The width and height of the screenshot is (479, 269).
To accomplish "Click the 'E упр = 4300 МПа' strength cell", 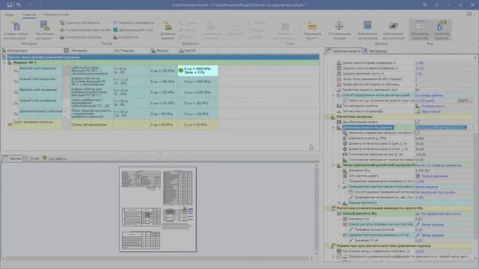I will 198,71.
